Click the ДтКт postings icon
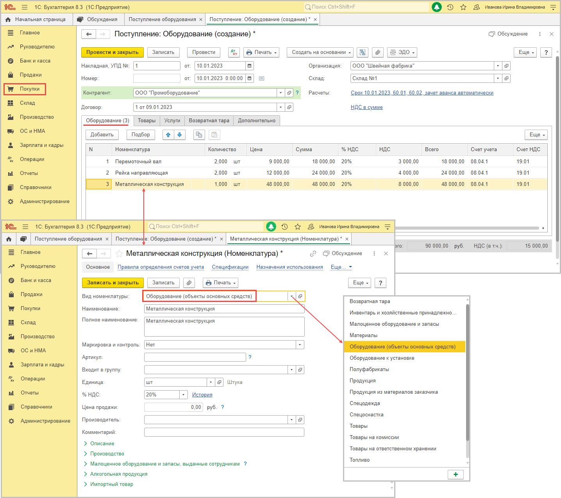 (x=234, y=52)
